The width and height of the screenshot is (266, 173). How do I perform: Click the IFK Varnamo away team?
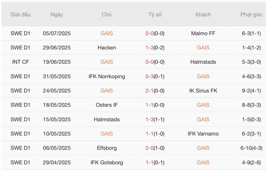click(x=203, y=133)
